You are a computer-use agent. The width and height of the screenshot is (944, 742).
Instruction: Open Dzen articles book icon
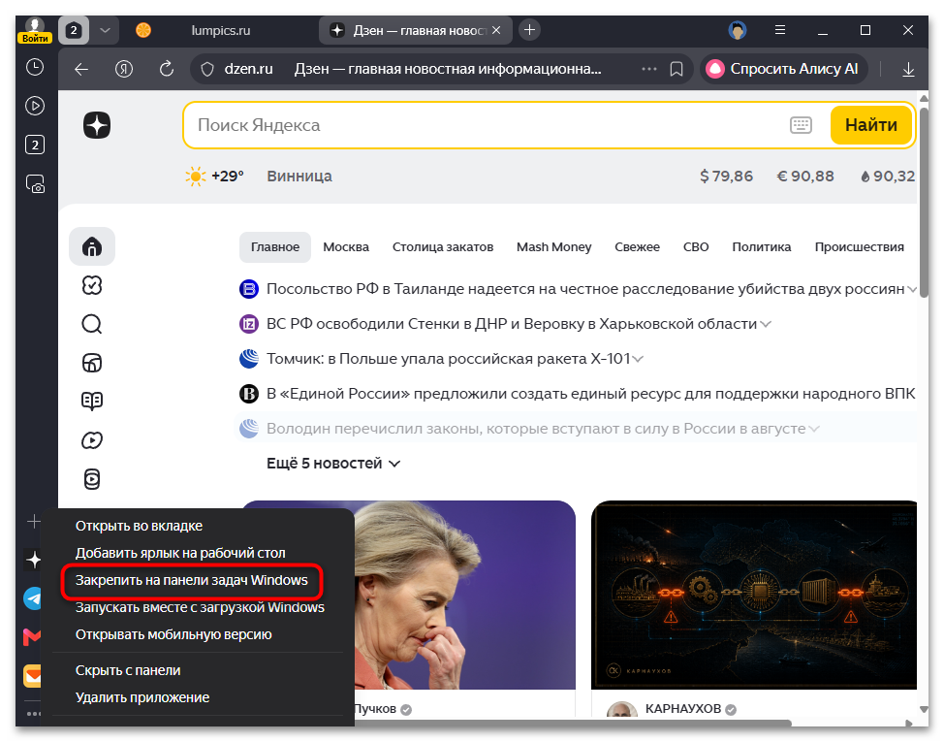pyautogui.click(x=92, y=402)
